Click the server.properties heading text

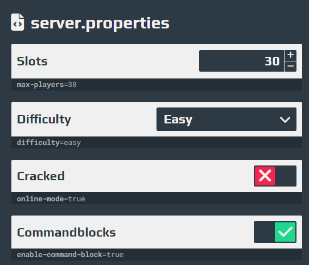100,23
